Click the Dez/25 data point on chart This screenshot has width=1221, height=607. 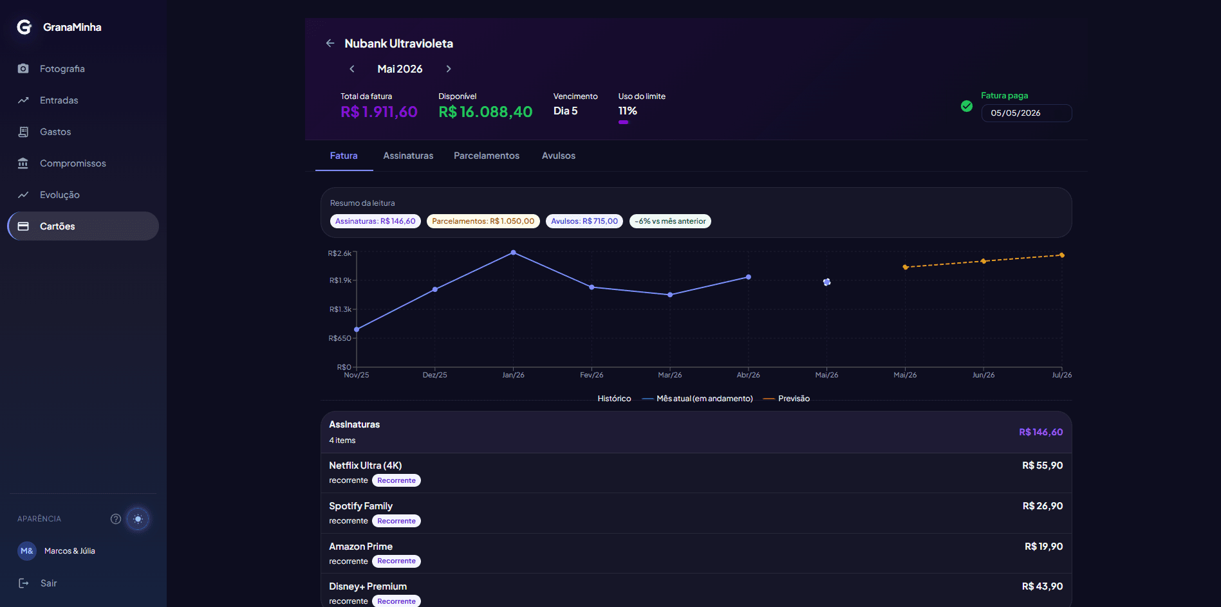(435, 289)
